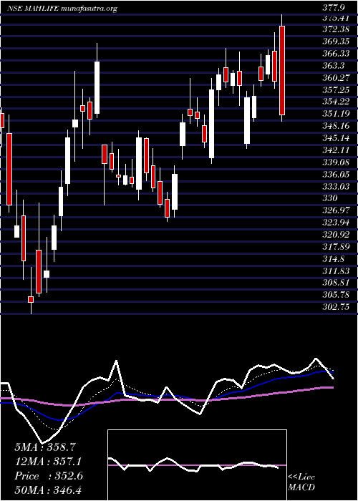Pick the 336.05 price label
Viewport: 358px width, 501px height.
335,175
